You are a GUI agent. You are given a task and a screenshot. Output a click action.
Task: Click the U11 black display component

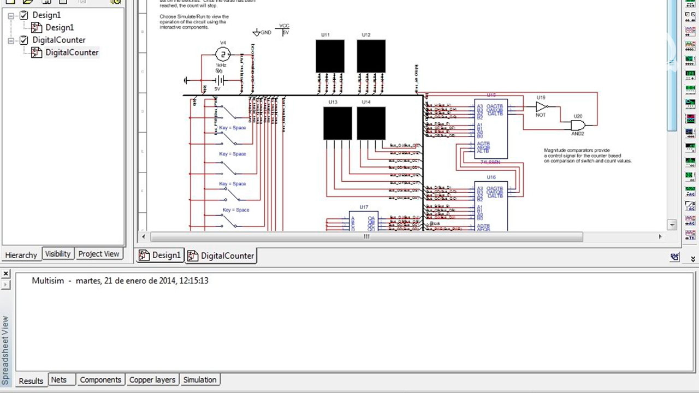click(330, 56)
